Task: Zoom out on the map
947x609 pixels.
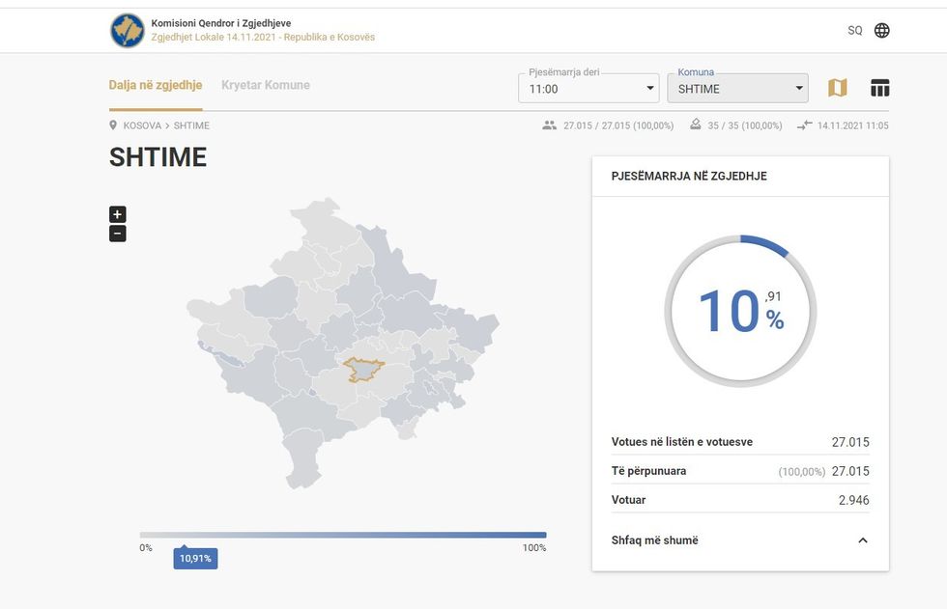Action: [x=118, y=234]
